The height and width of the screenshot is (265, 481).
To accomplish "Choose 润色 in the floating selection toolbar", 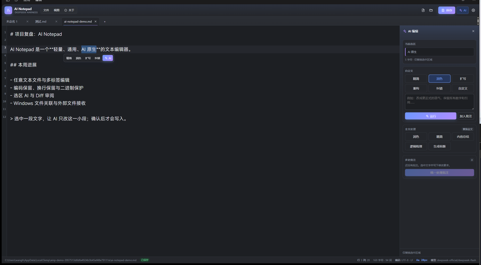I will pos(78,58).
